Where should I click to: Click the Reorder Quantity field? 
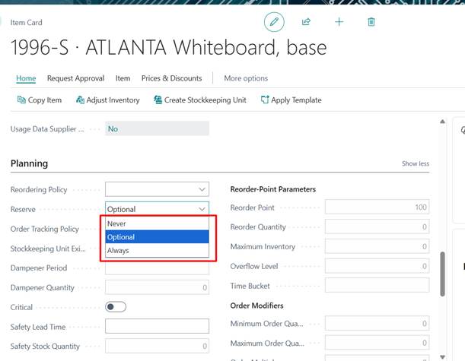377,226
